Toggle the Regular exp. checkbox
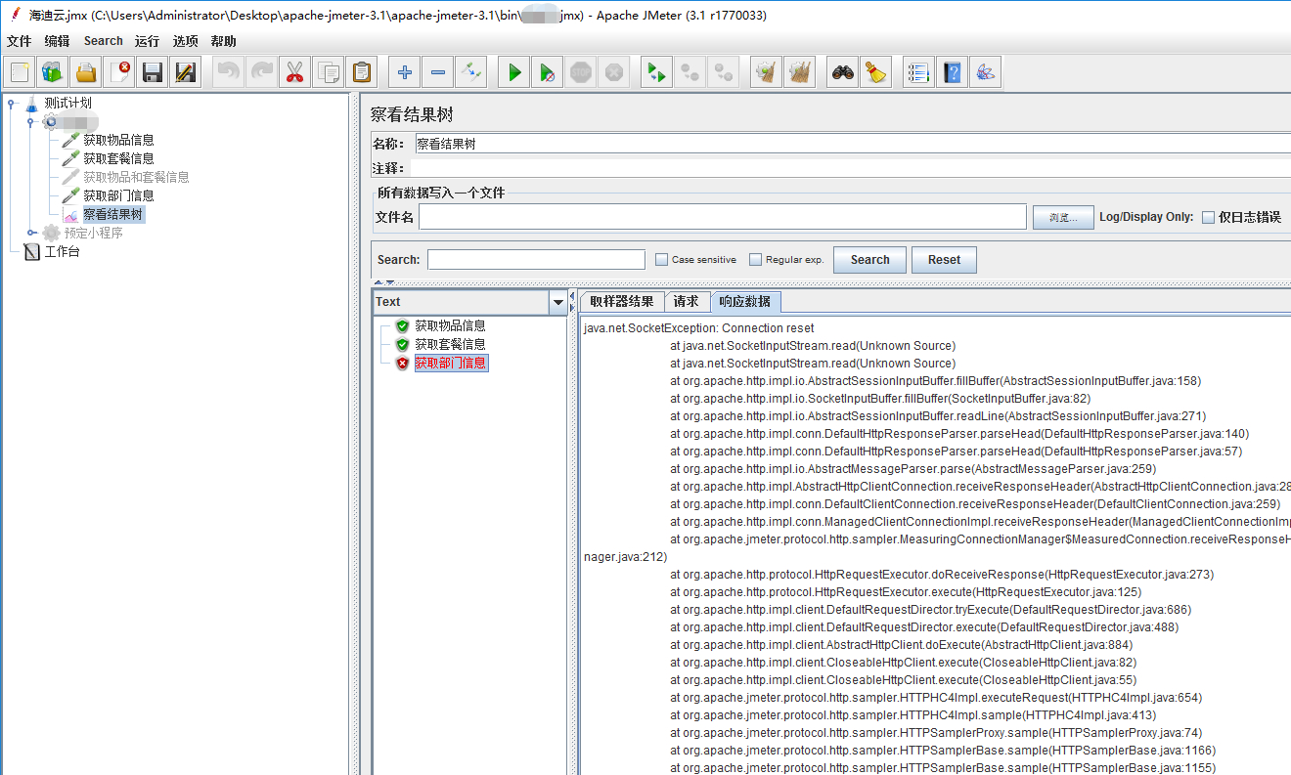 coord(756,260)
